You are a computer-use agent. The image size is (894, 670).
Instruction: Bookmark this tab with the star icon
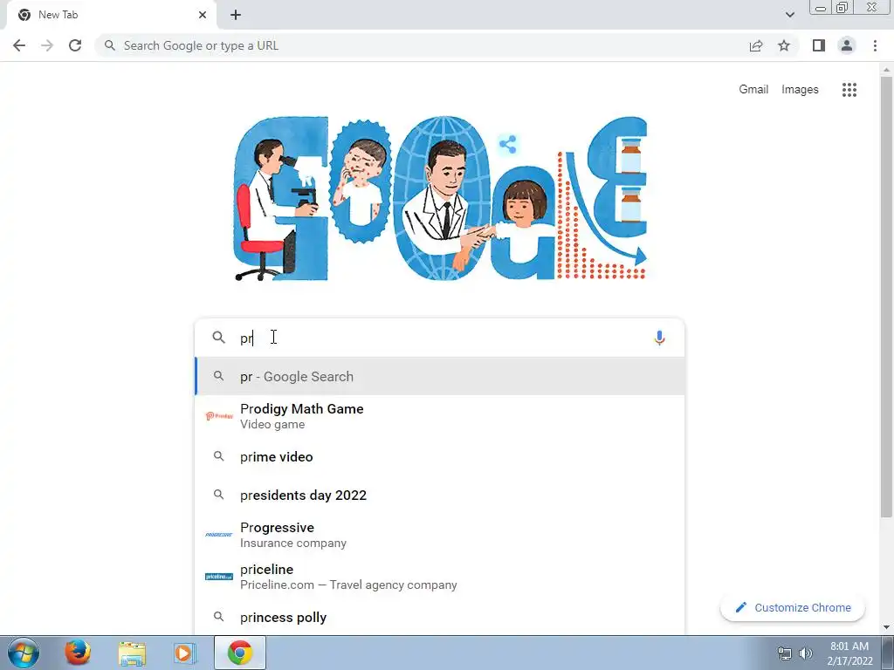(x=784, y=45)
